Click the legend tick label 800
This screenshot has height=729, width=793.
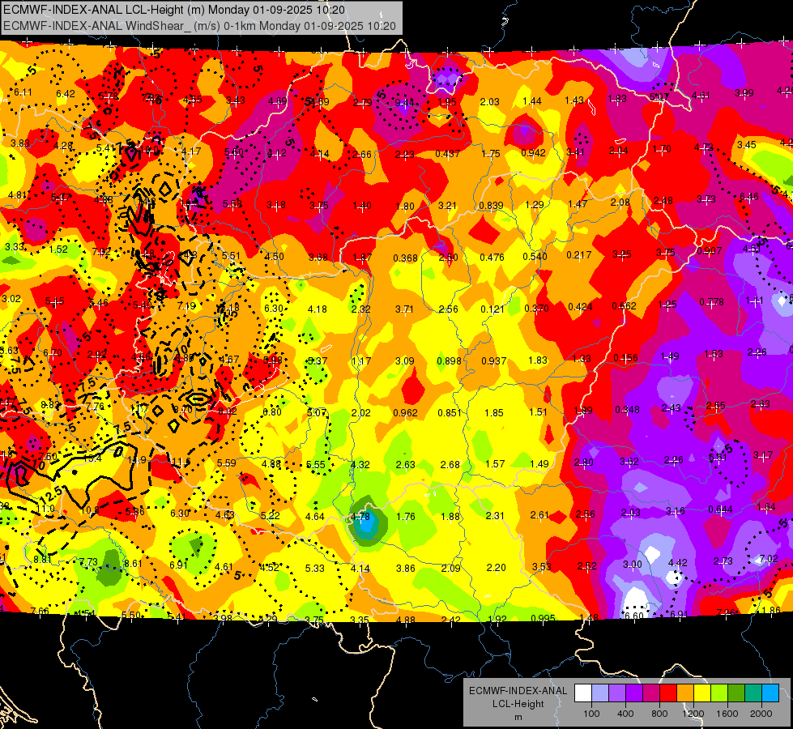coord(659,714)
